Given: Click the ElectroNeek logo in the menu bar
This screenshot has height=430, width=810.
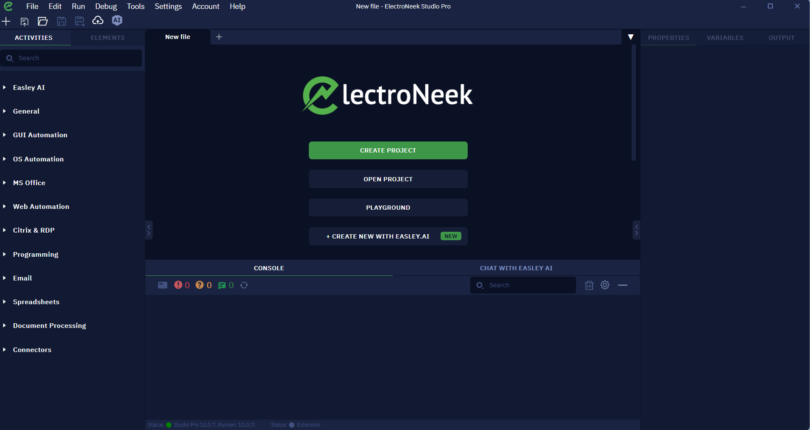Looking at the screenshot, I should tap(8, 6).
